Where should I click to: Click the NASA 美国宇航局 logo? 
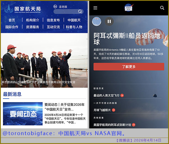129,8
